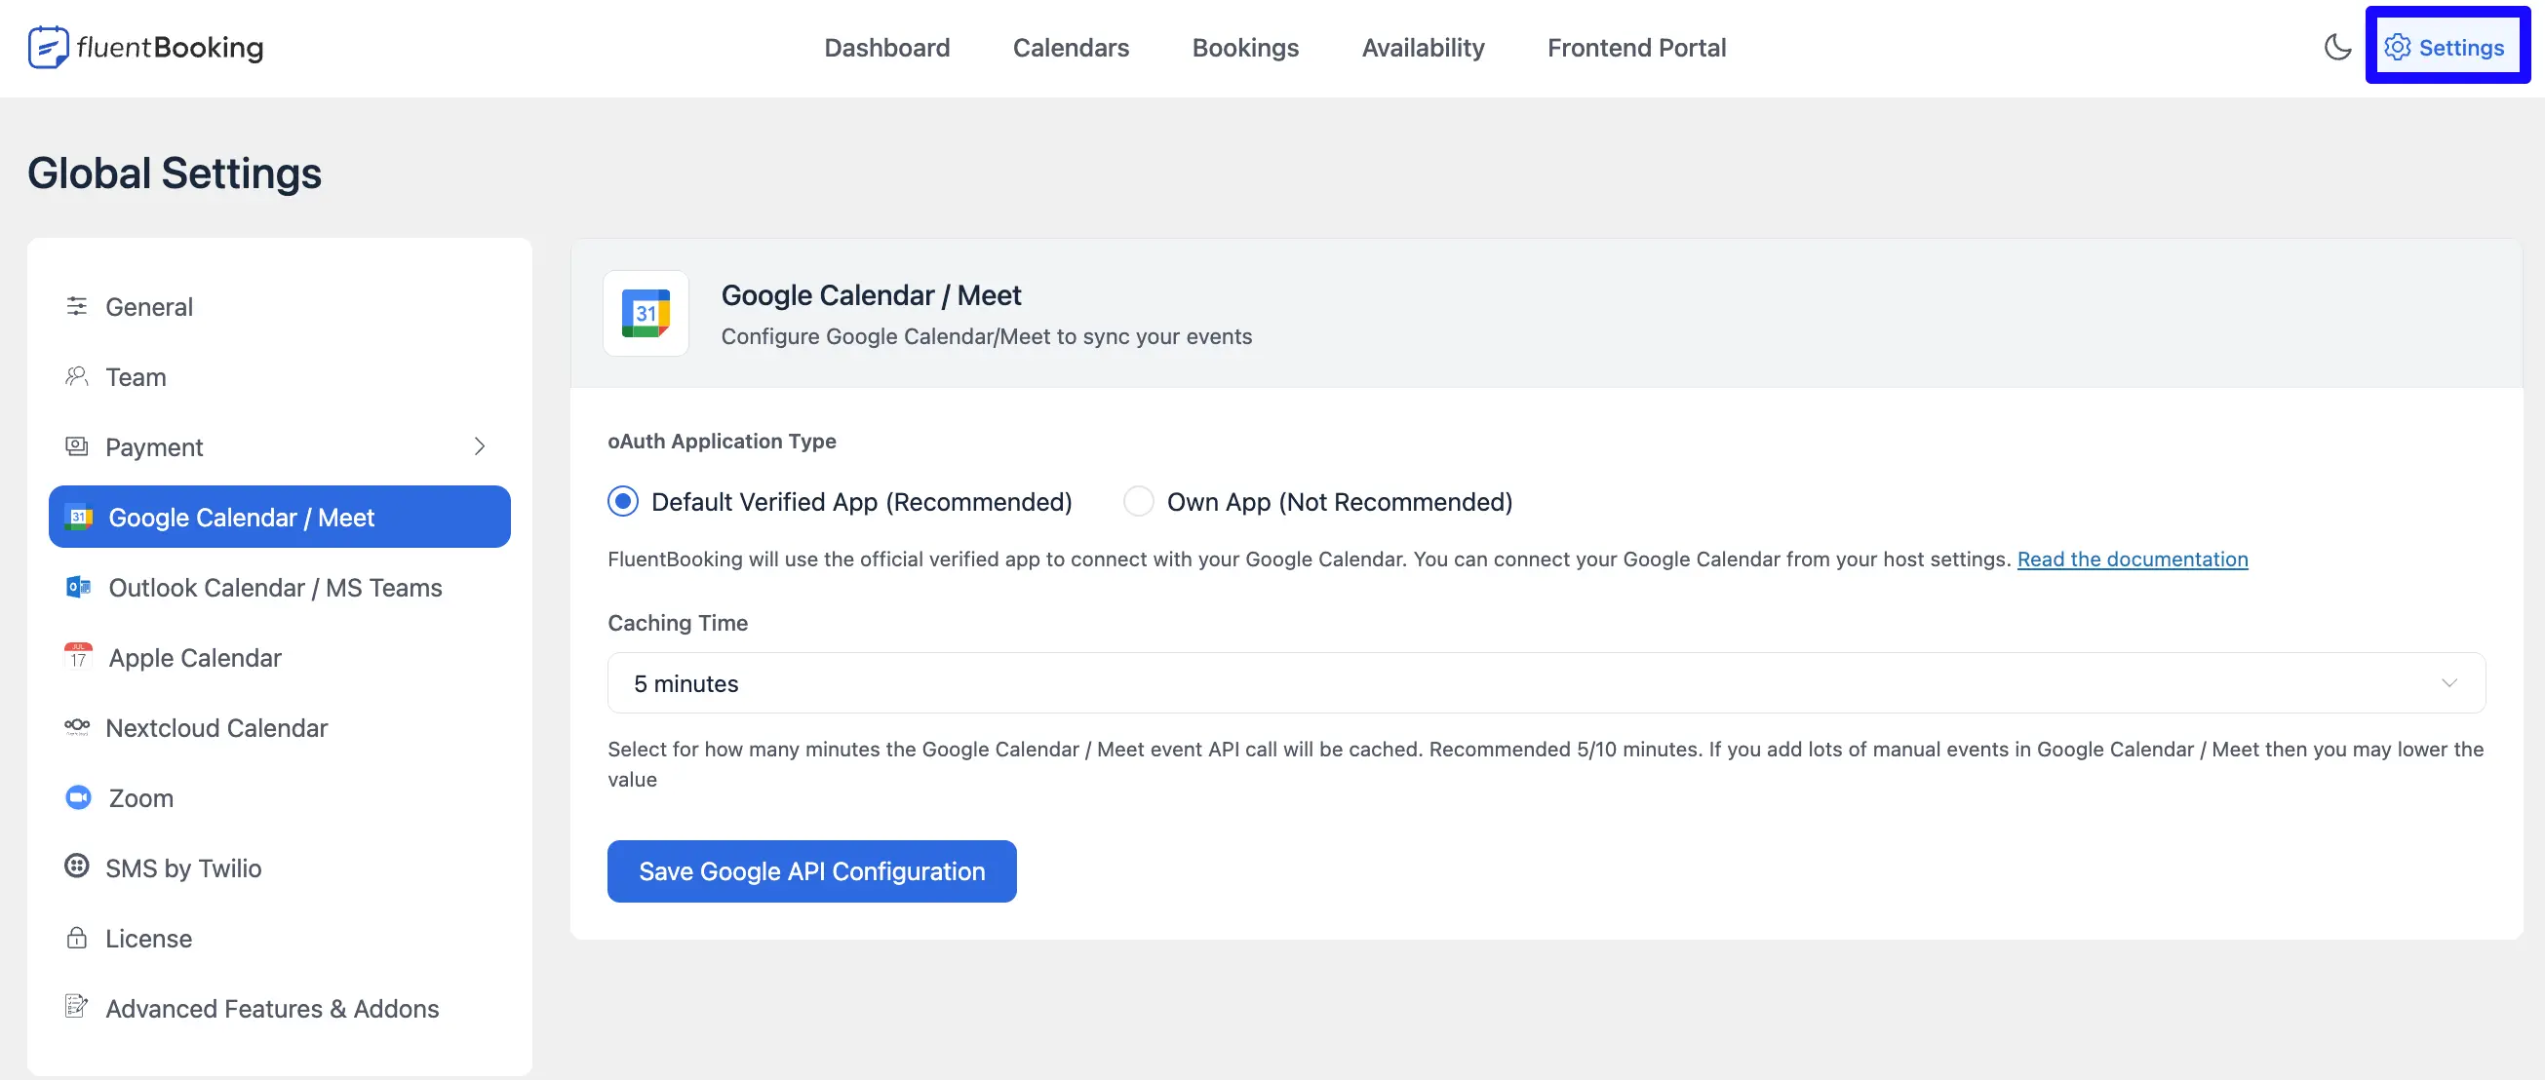The width and height of the screenshot is (2545, 1080).
Task: Click the License lock icon
Action: (76, 938)
